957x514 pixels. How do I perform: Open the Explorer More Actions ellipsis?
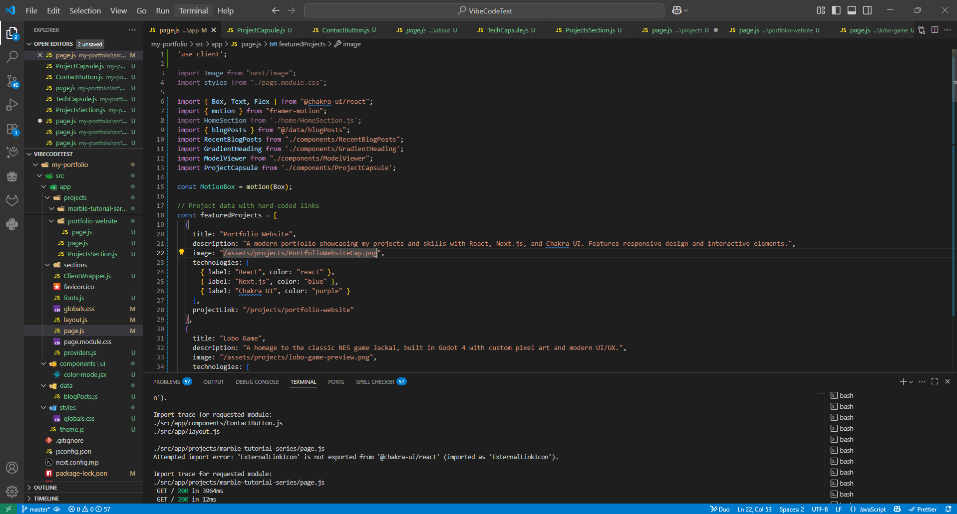click(132, 30)
